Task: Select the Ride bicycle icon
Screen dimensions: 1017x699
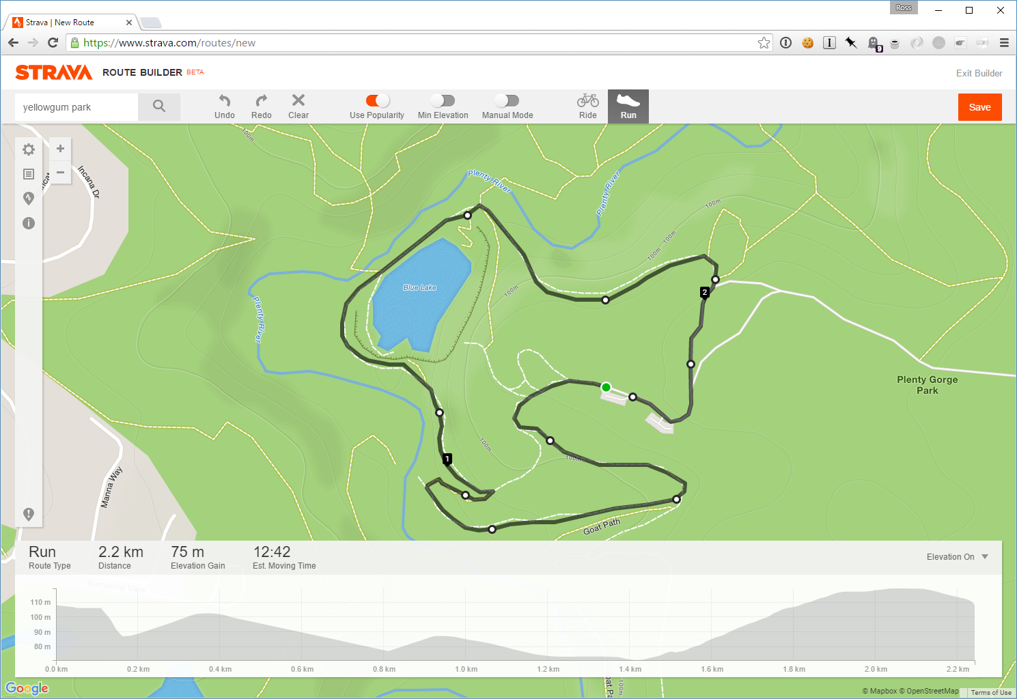Action: [587, 102]
